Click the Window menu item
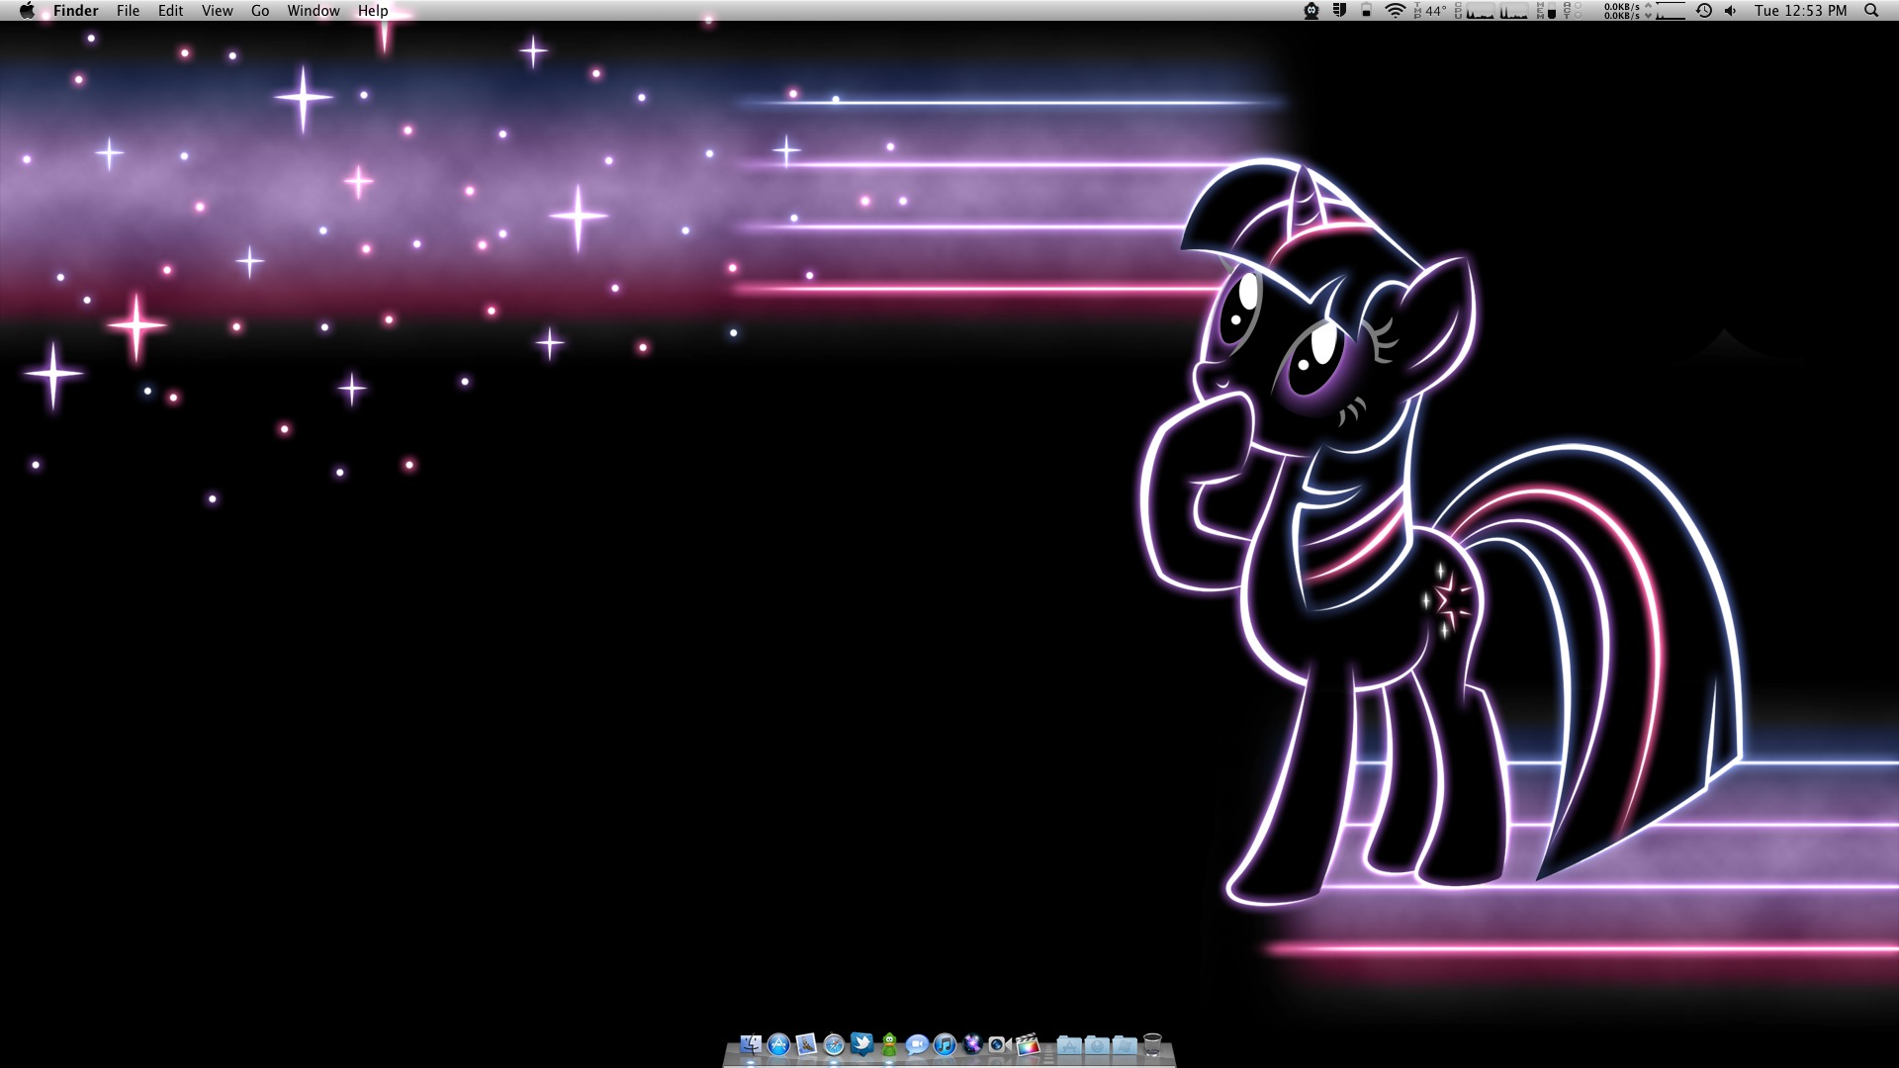The image size is (1899, 1068). point(314,11)
